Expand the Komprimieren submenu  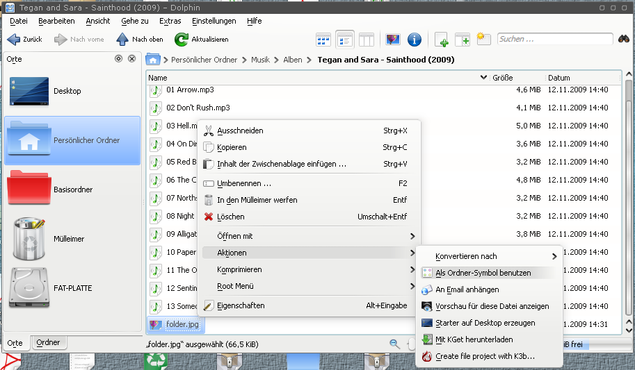309,269
